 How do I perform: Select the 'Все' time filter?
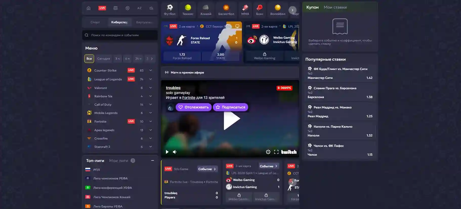pyautogui.click(x=89, y=59)
